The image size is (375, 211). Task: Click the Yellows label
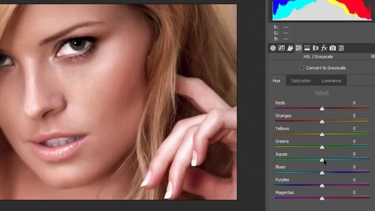(282, 128)
